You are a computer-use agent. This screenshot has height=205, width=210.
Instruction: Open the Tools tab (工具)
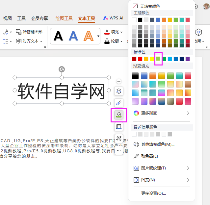21,18
